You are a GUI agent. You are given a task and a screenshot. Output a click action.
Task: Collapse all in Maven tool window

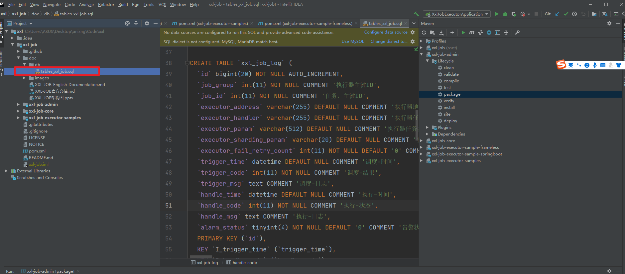[506, 33]
